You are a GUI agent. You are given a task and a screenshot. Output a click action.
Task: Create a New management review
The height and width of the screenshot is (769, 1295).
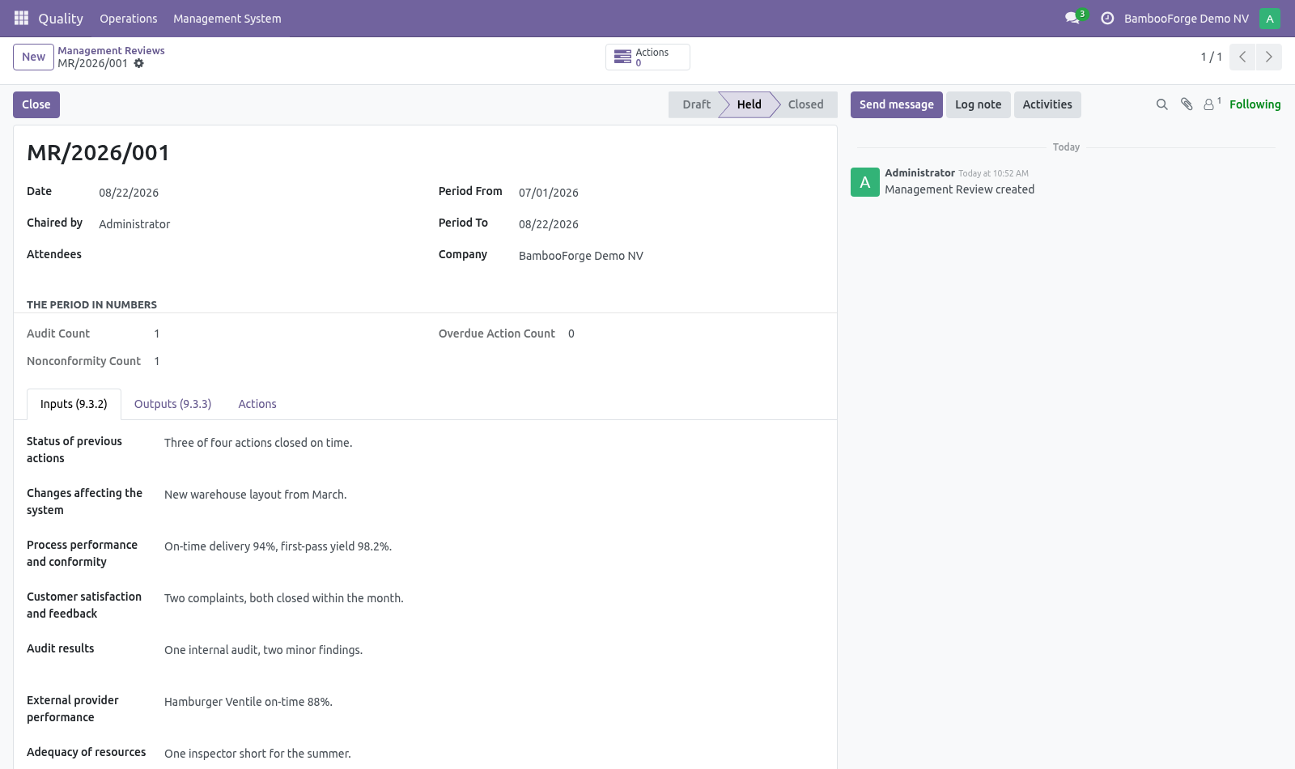33,57
